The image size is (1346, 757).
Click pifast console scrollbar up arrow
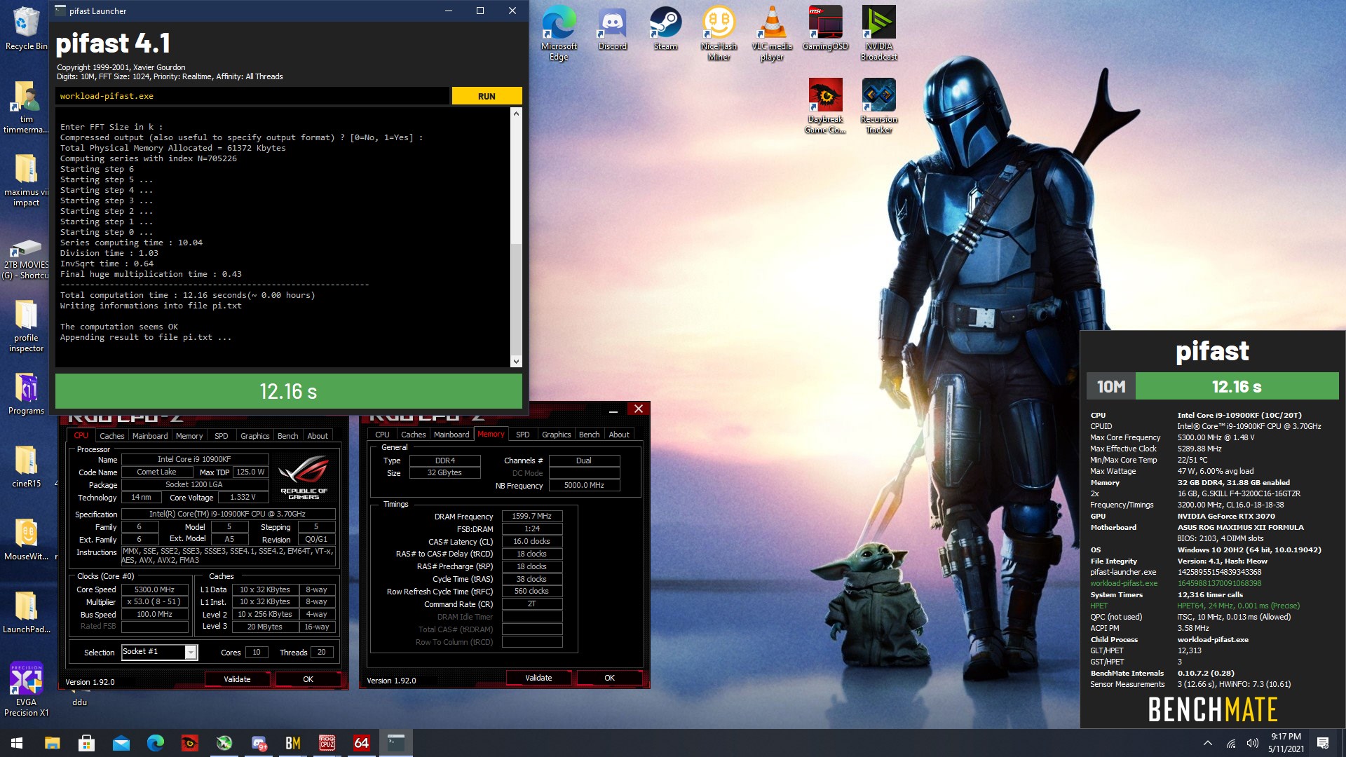coord(517,113)
